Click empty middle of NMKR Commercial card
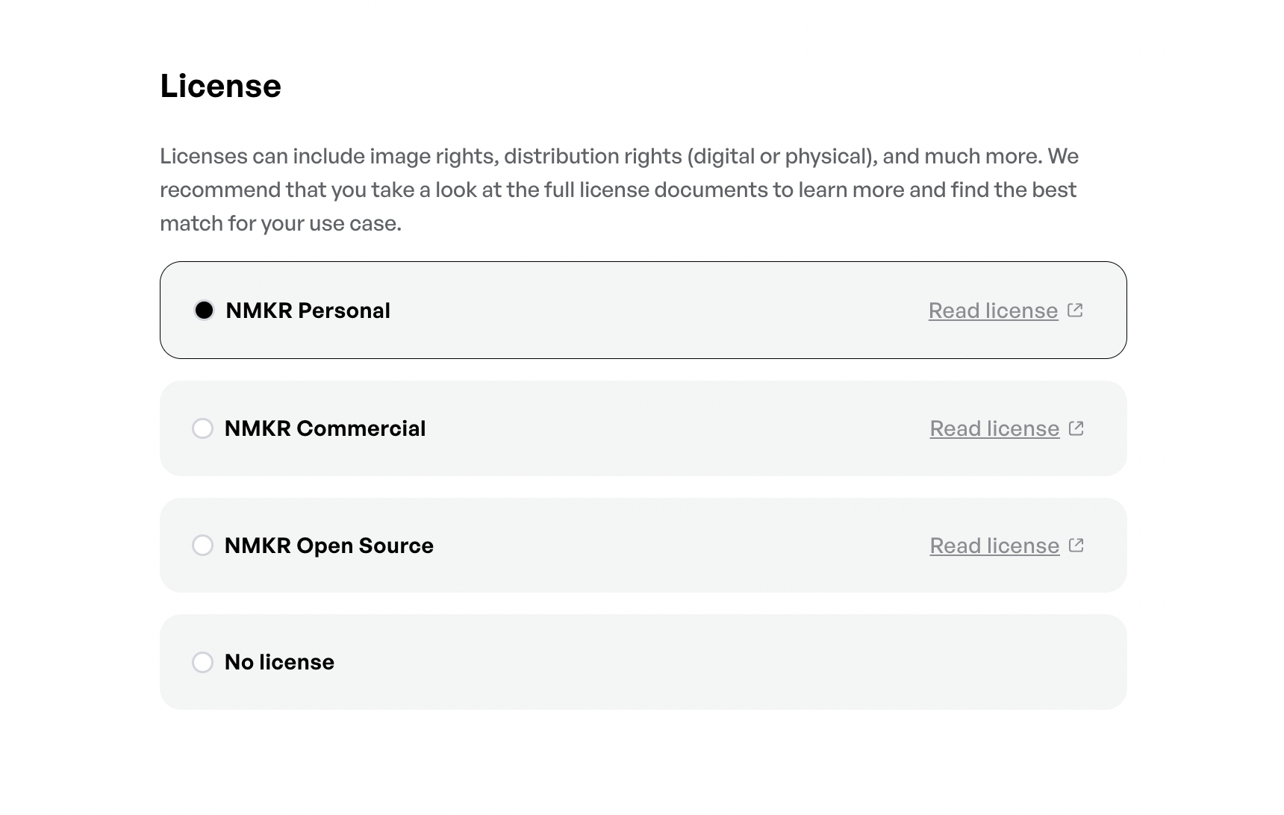 (672, 428)
